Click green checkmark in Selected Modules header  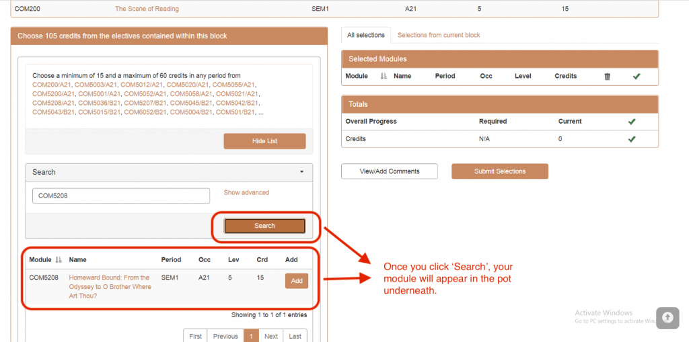(x=636, y=77)
